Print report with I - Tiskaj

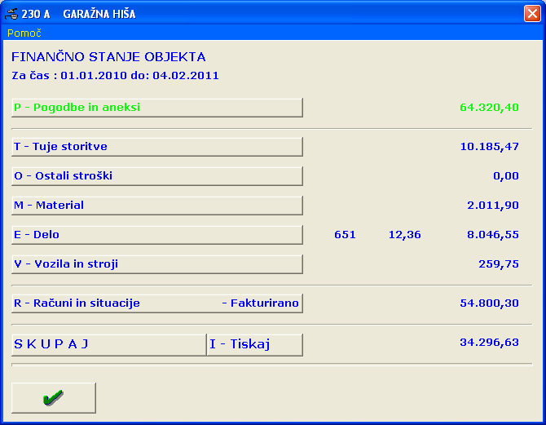[254, 344]
